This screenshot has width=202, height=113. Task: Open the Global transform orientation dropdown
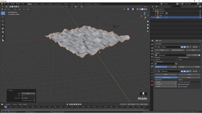tap(66, 7)
